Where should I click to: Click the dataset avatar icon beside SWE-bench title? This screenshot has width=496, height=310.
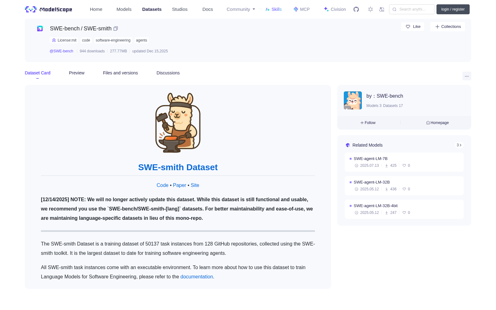pyautogui.click(x=40, y=29)
